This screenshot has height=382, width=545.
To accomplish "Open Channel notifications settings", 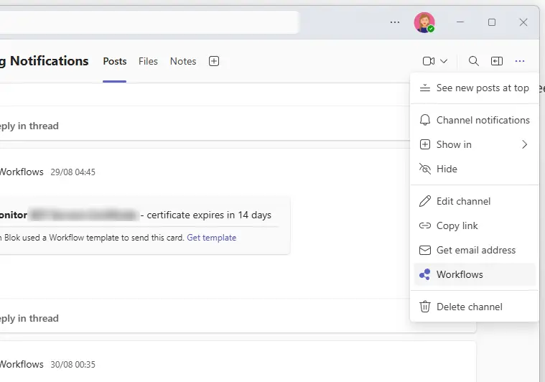I will [x=475, y=120].
